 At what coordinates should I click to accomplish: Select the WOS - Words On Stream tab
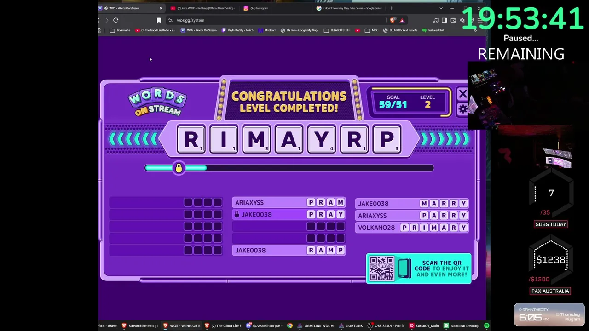pyautogui.click(x=131, y=8)
